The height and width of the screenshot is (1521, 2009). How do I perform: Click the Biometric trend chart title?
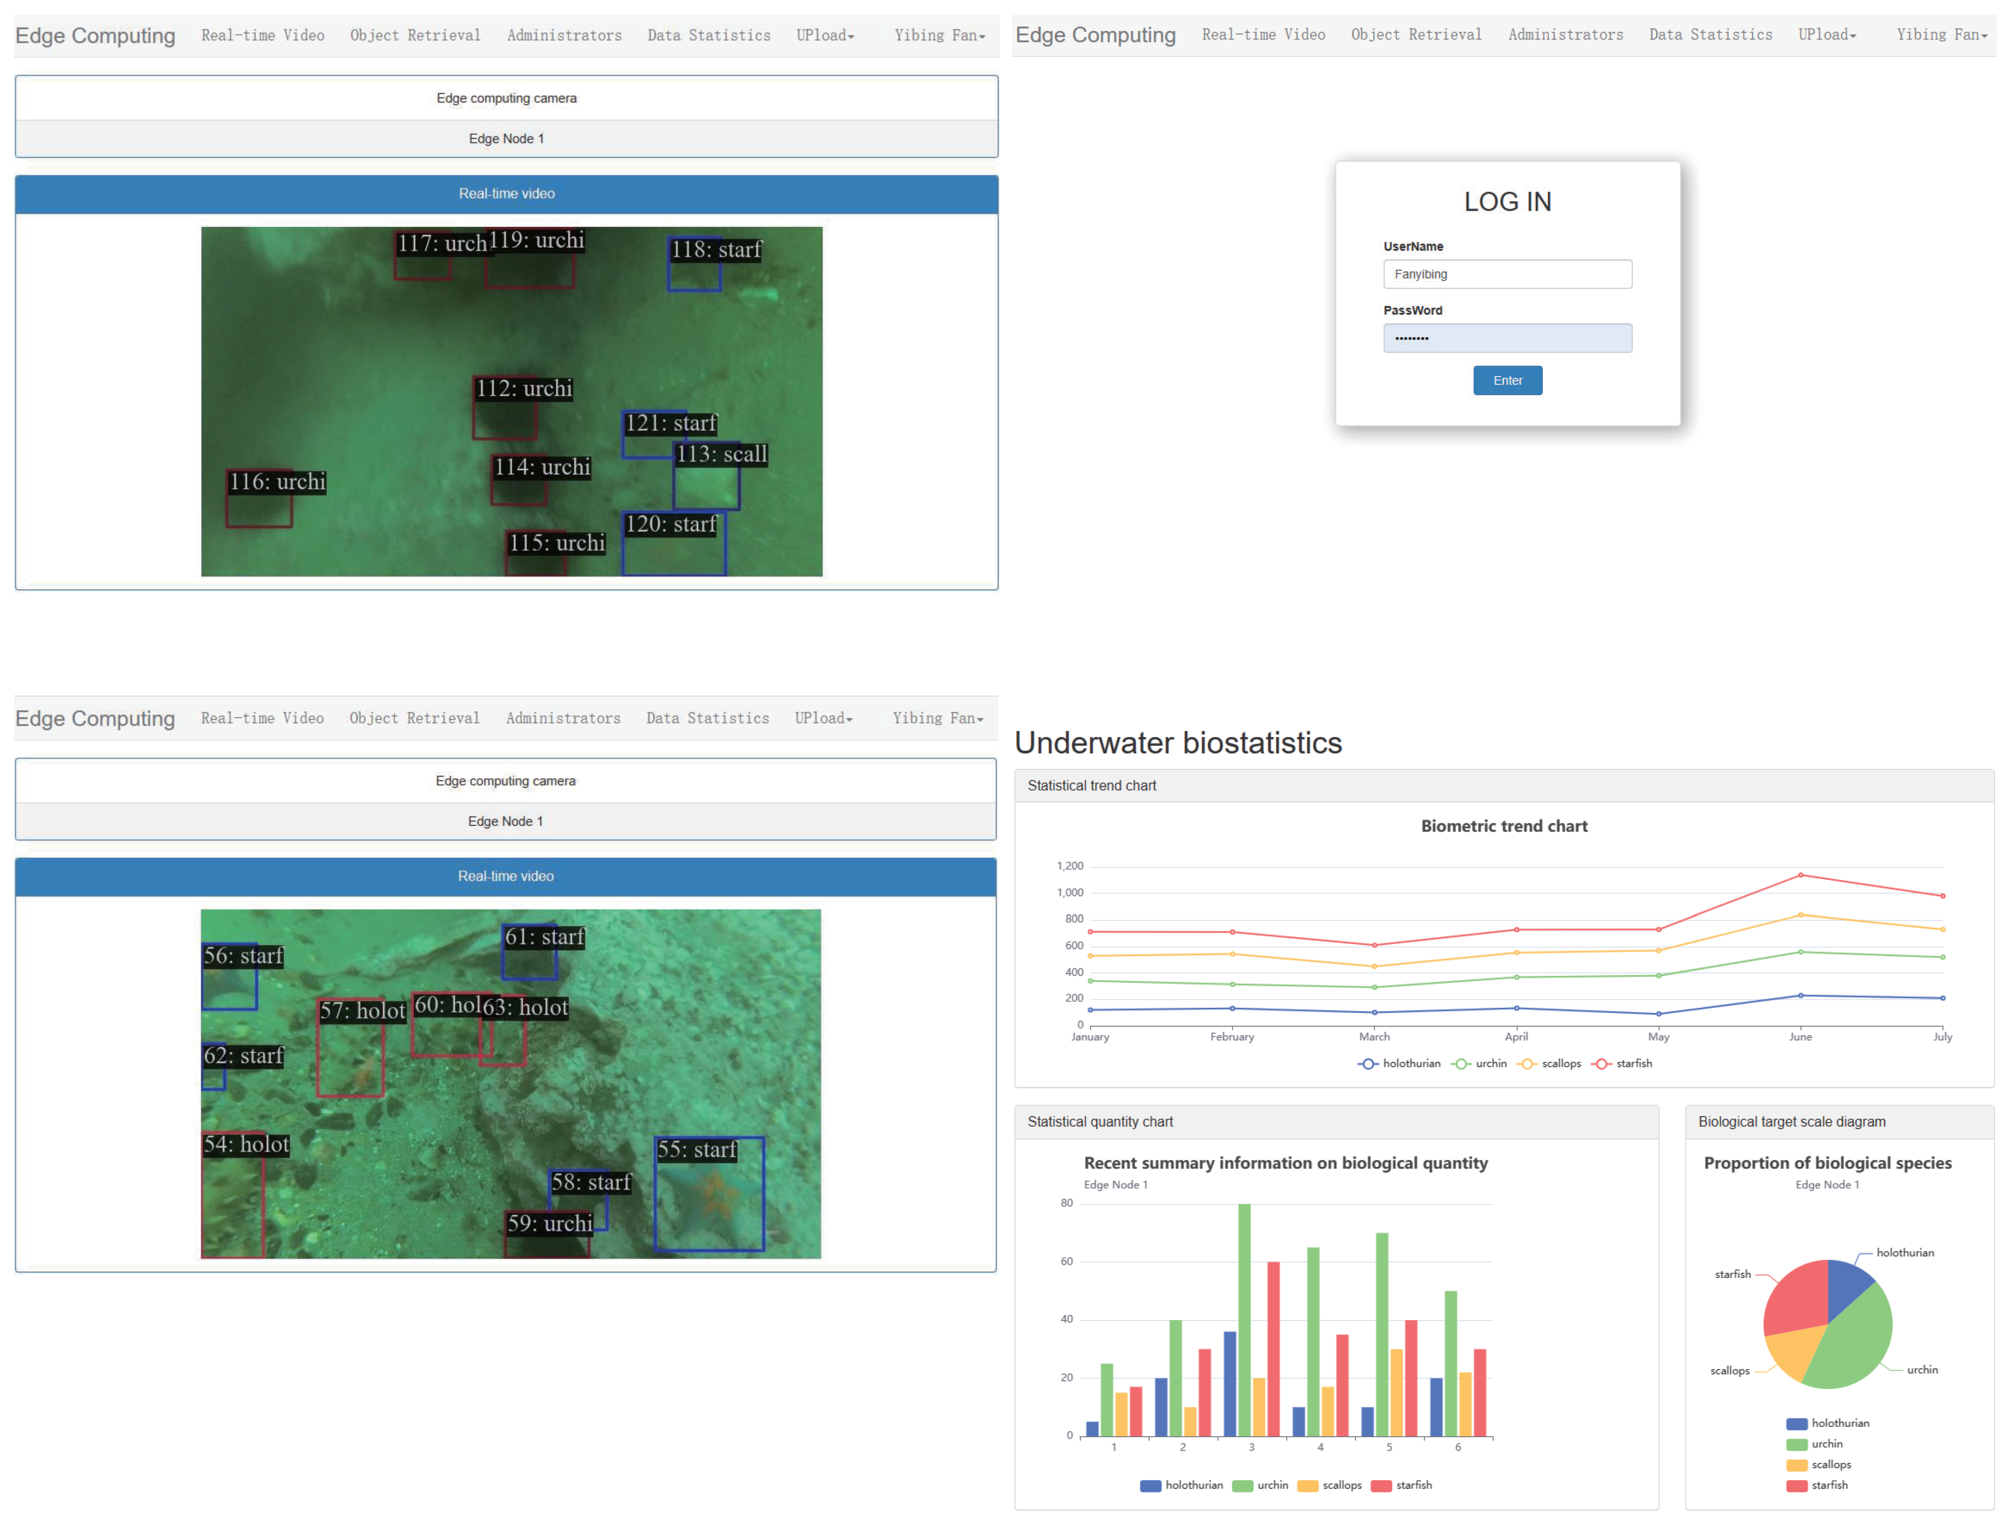pyautogui.click(x=1504, y=826)
